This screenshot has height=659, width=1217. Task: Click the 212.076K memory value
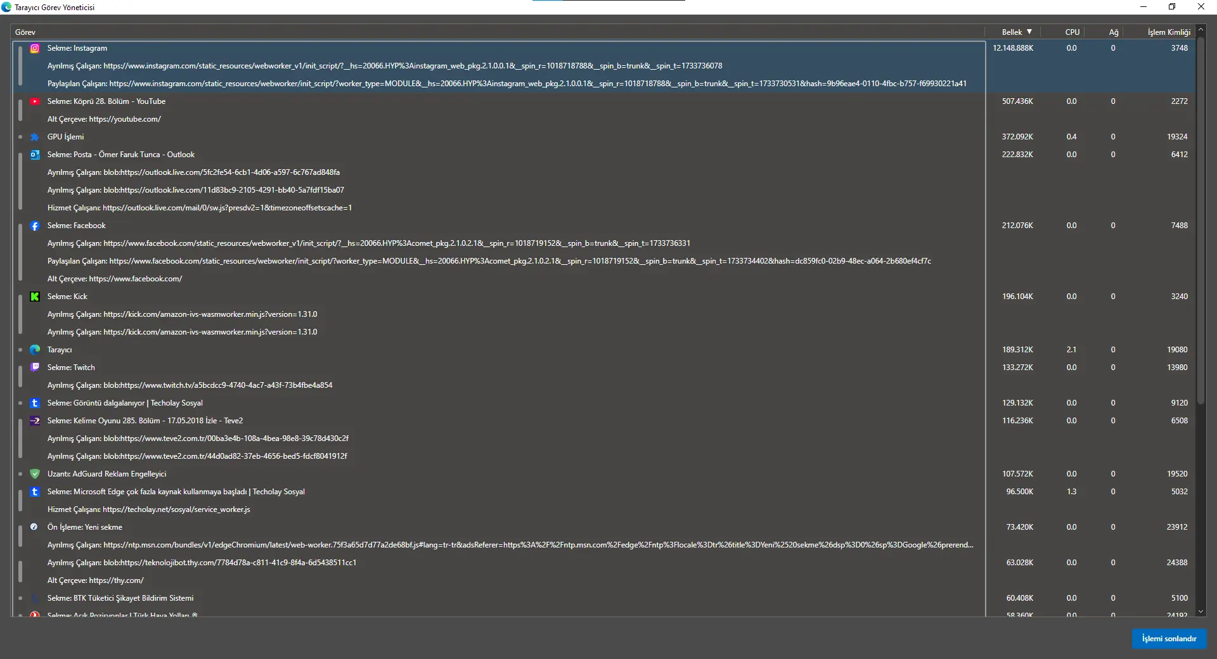click(1017, 226)
